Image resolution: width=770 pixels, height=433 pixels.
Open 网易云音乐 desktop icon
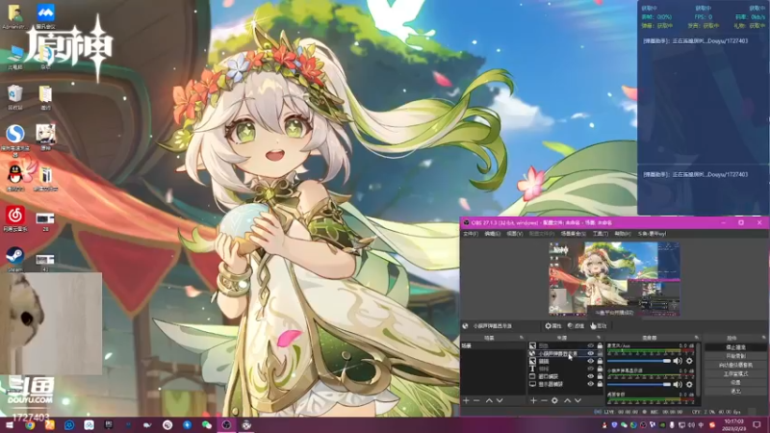(15, 218)
